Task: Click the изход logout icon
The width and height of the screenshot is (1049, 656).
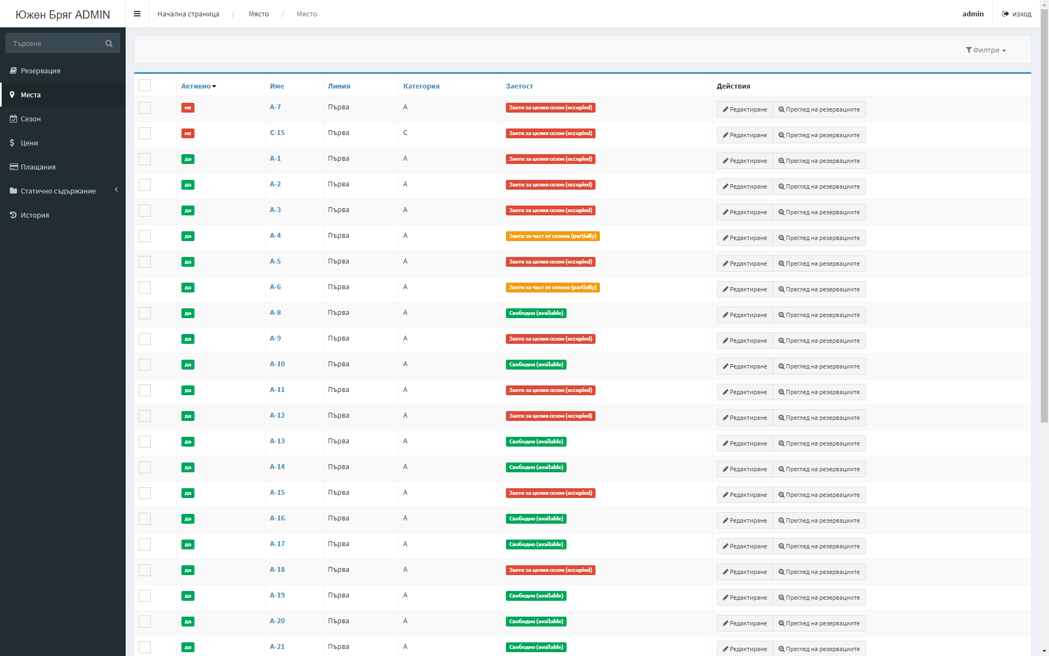Action: click(x=1005, y=14)
